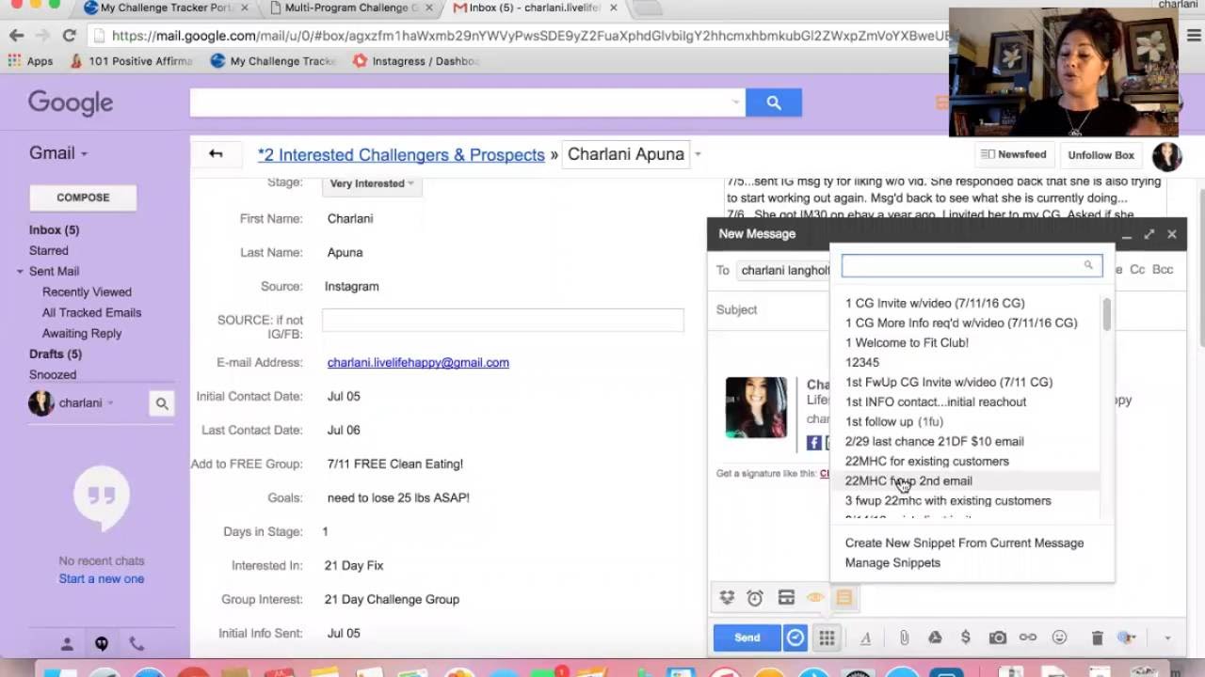Select snippet '2/29 last chance 21DF $10 email'
This screenshot has width=1205, height=677.
(935, 441)
